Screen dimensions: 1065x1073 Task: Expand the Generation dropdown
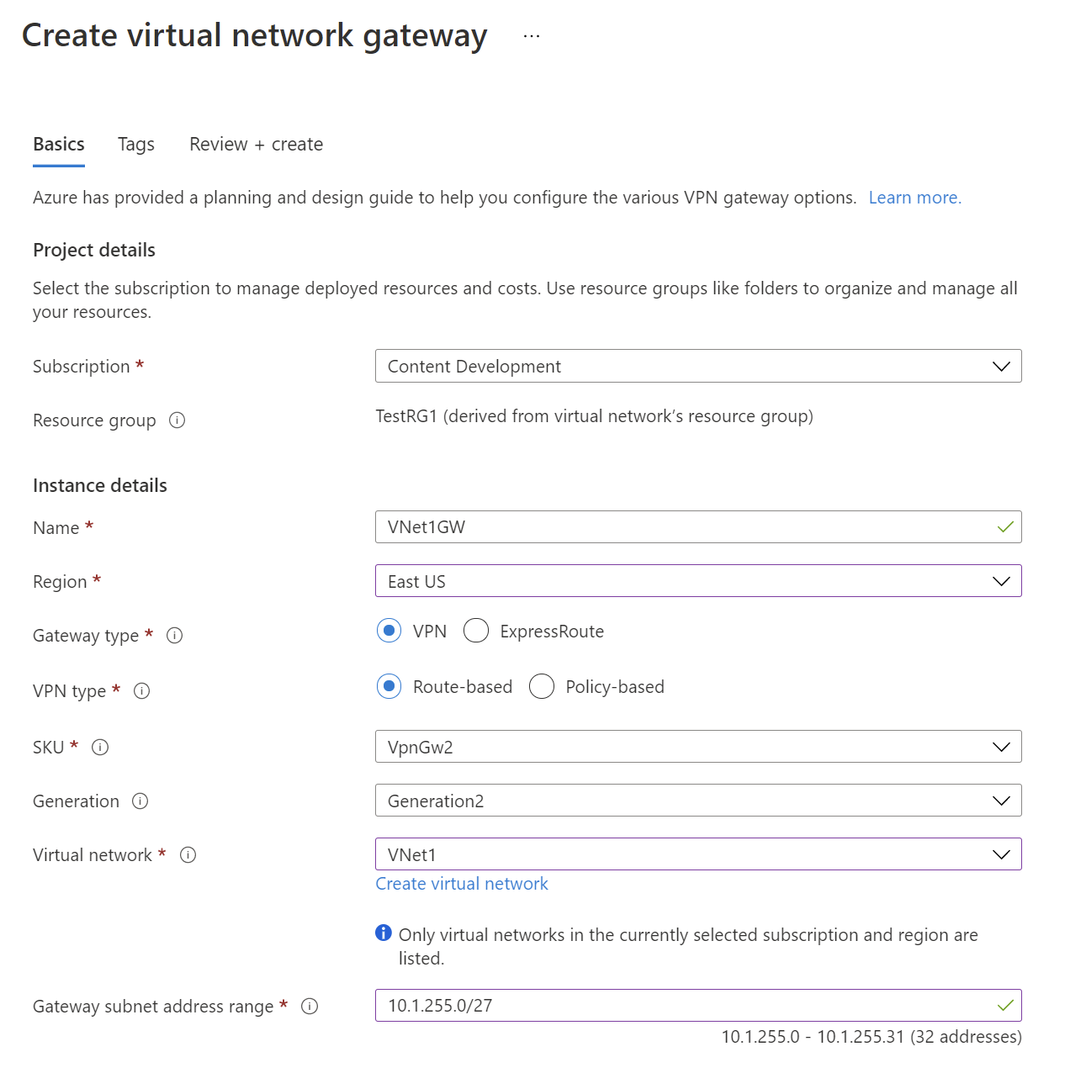click(x=697, y=801)
